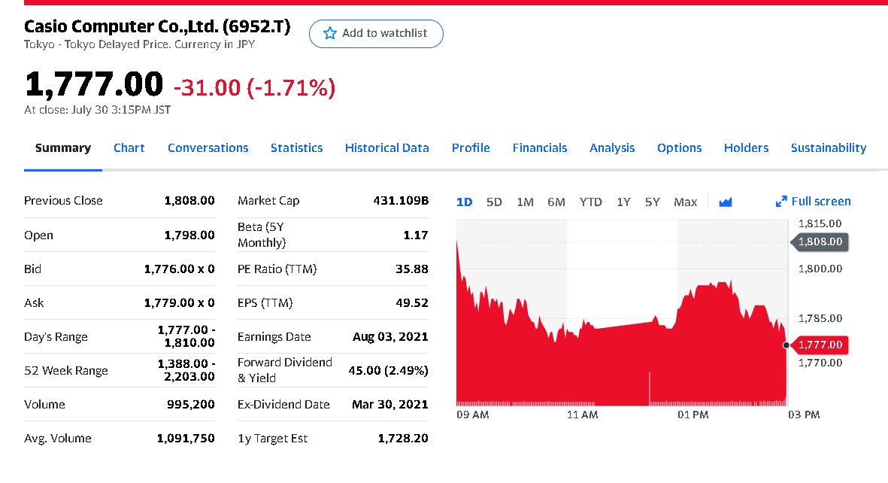The image size is (888, 483).
Task: Add Casio to watchlist
Action: pos(376,34)
